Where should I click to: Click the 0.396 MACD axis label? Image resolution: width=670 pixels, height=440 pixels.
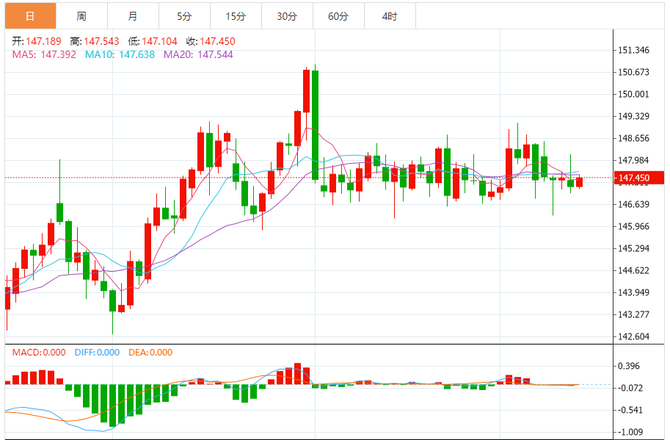click(x=629, y=366)
